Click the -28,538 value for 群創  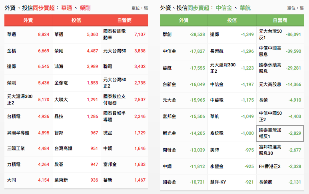pyautogui.click(x=197, y=34)
